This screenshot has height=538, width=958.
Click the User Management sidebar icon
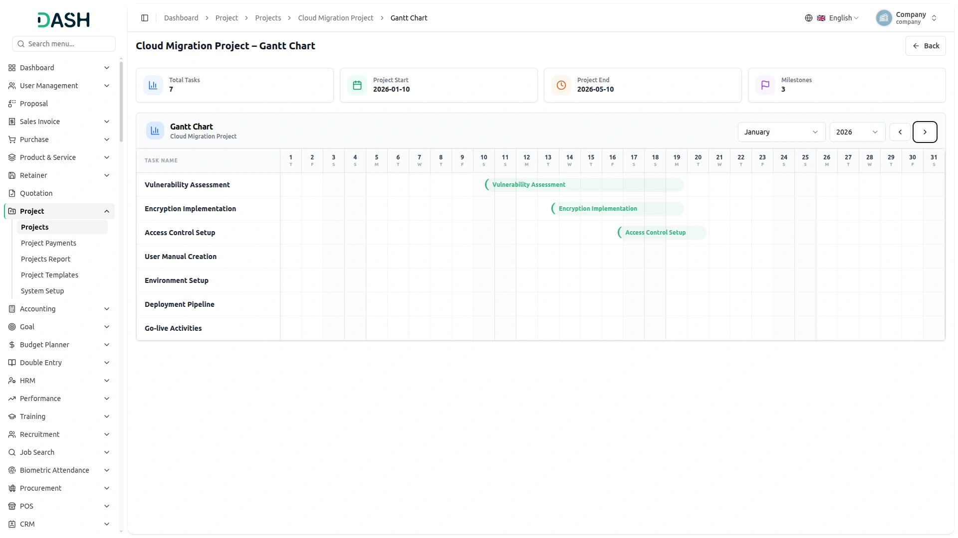click(x=12, y=86)
